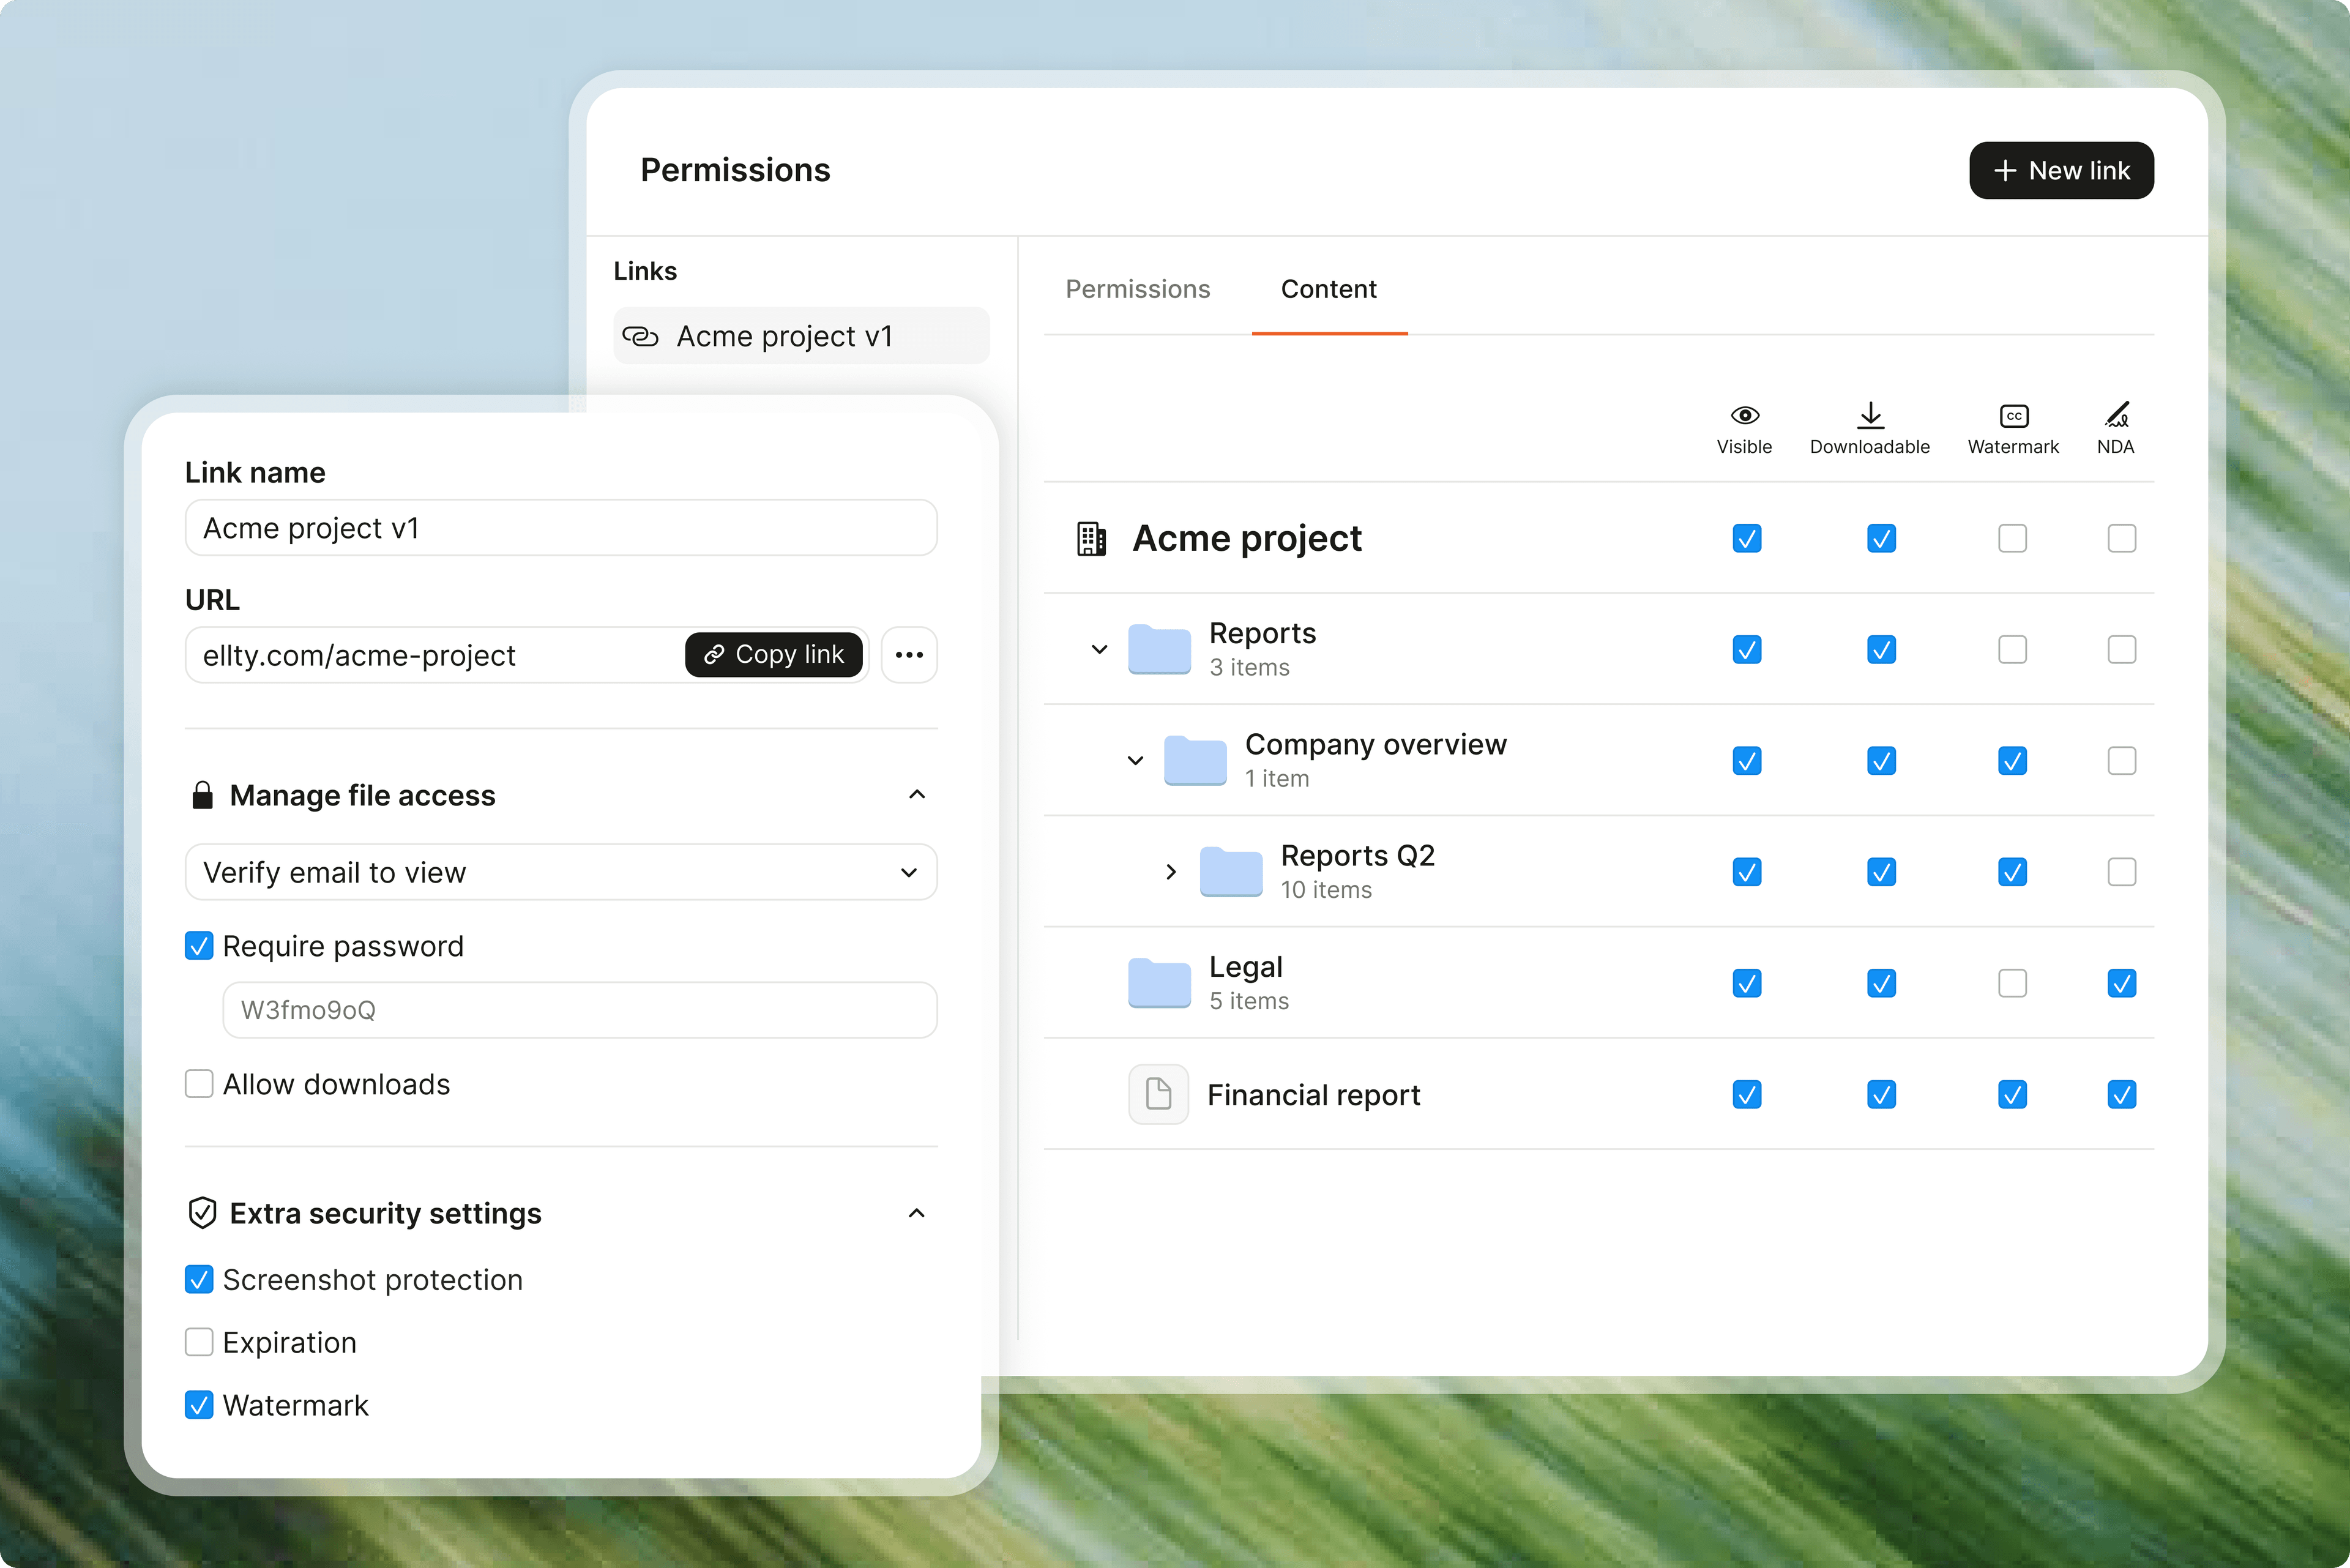2350x1568 pixels.
Task: Click the Watermark CC column icon
Action: 2013,415
